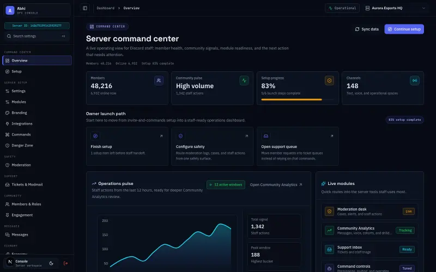Toggle dark mode moon icon

click(x=51, y=263)
